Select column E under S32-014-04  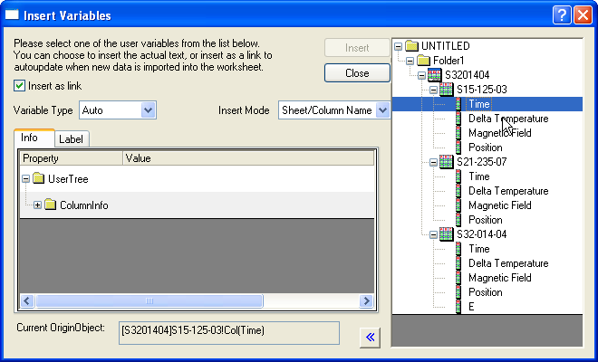coord(471,307)
